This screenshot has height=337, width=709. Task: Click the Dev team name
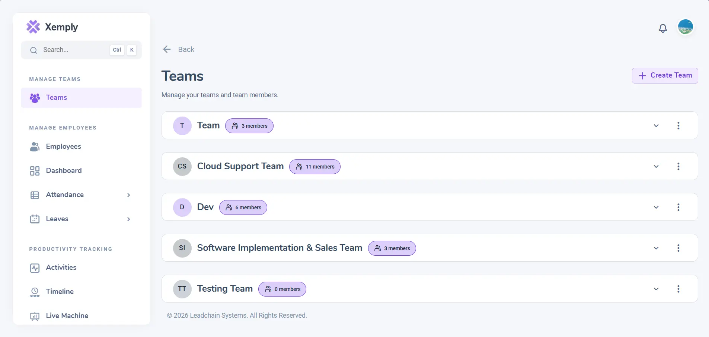205,207
